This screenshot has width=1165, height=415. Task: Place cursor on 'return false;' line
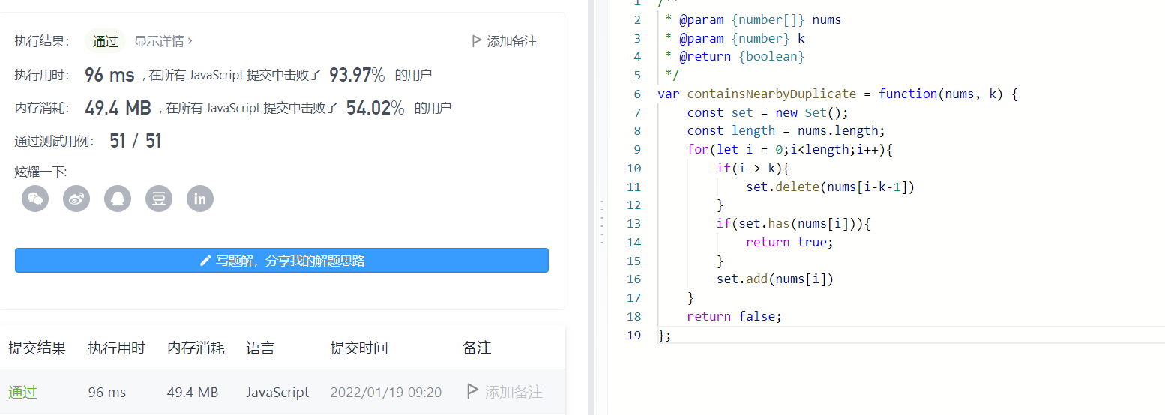tap(734, 316)
